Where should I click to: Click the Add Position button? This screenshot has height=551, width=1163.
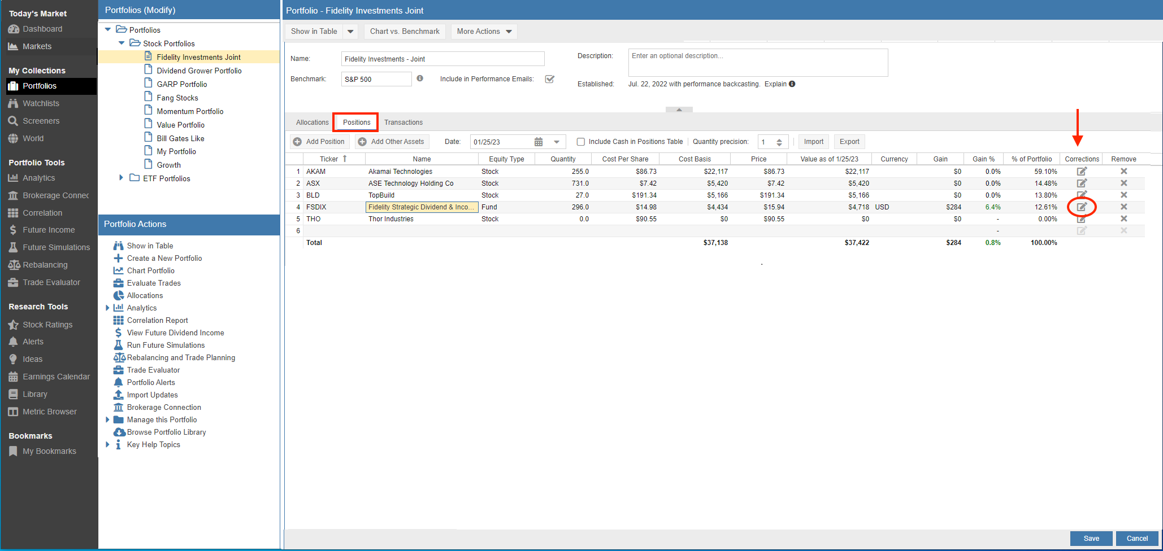[x=319, y=142]
